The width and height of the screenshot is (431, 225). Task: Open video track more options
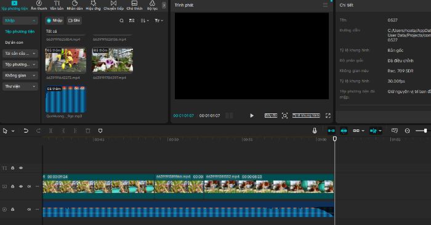37,187
